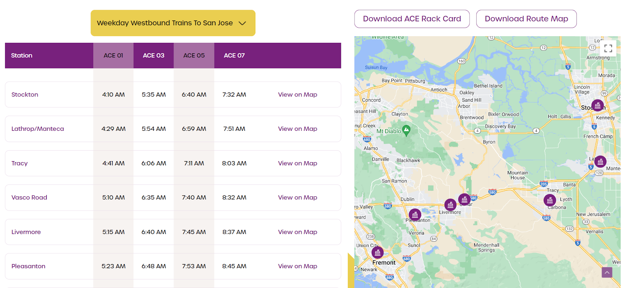Screen dimensions: 624x288
Task: Click View on Map for Livermore
Action: click(298, 232)
